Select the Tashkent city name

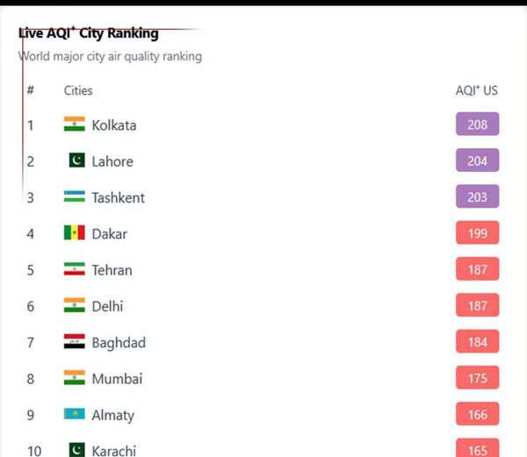tap(118, 197)
